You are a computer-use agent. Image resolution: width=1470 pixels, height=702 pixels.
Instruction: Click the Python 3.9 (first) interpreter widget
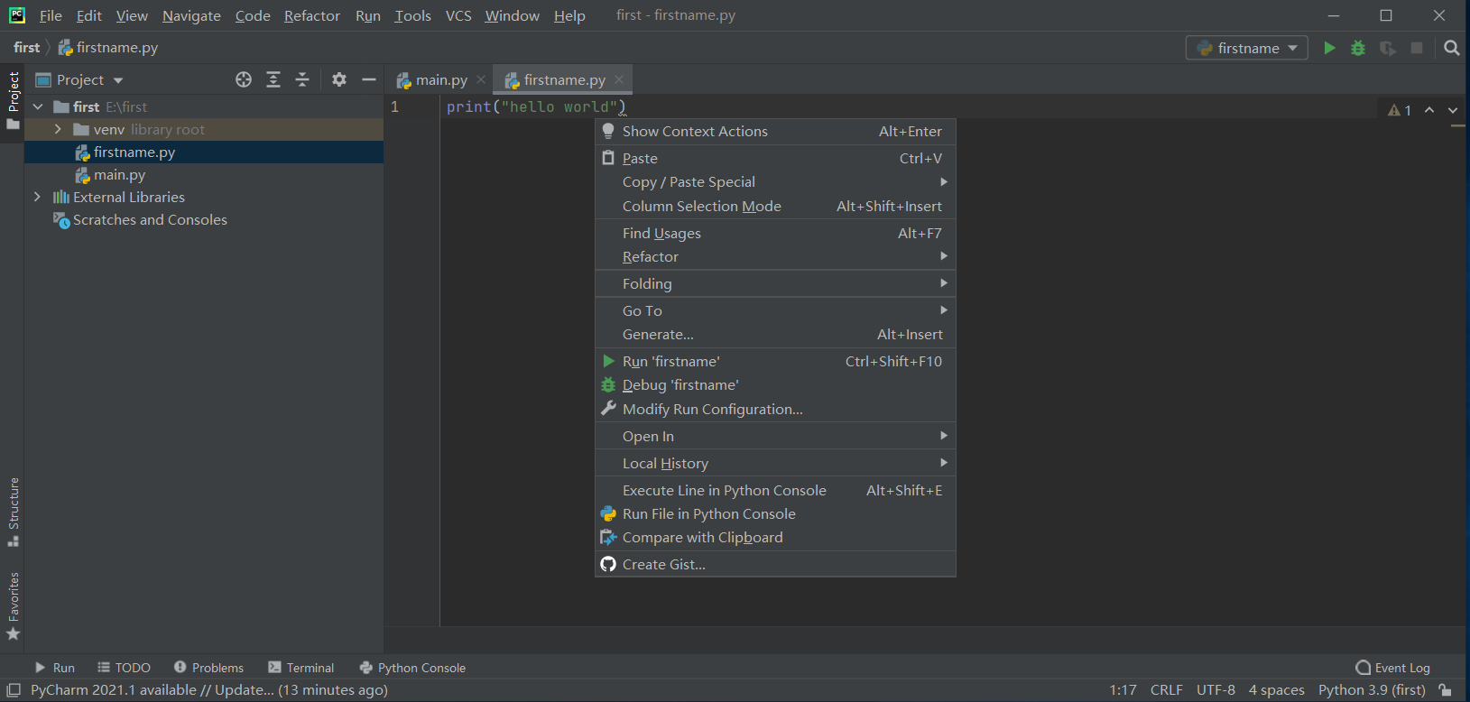pyautogui.click(x=1372, y=690)
